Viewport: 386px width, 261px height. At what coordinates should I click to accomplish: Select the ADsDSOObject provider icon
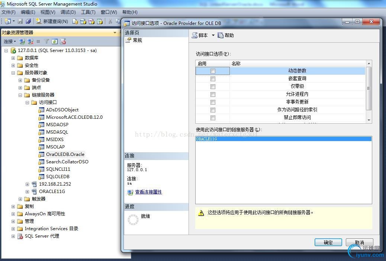tap(41, 110)
